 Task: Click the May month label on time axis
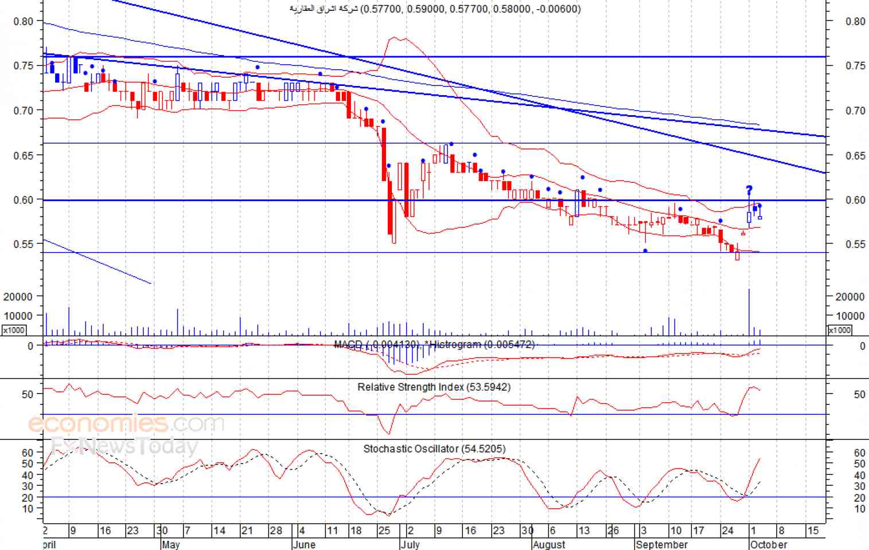171,544
